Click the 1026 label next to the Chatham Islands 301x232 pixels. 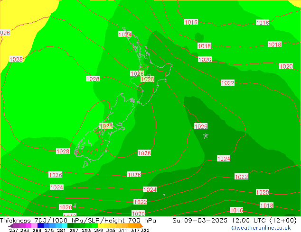click(201, 126)
